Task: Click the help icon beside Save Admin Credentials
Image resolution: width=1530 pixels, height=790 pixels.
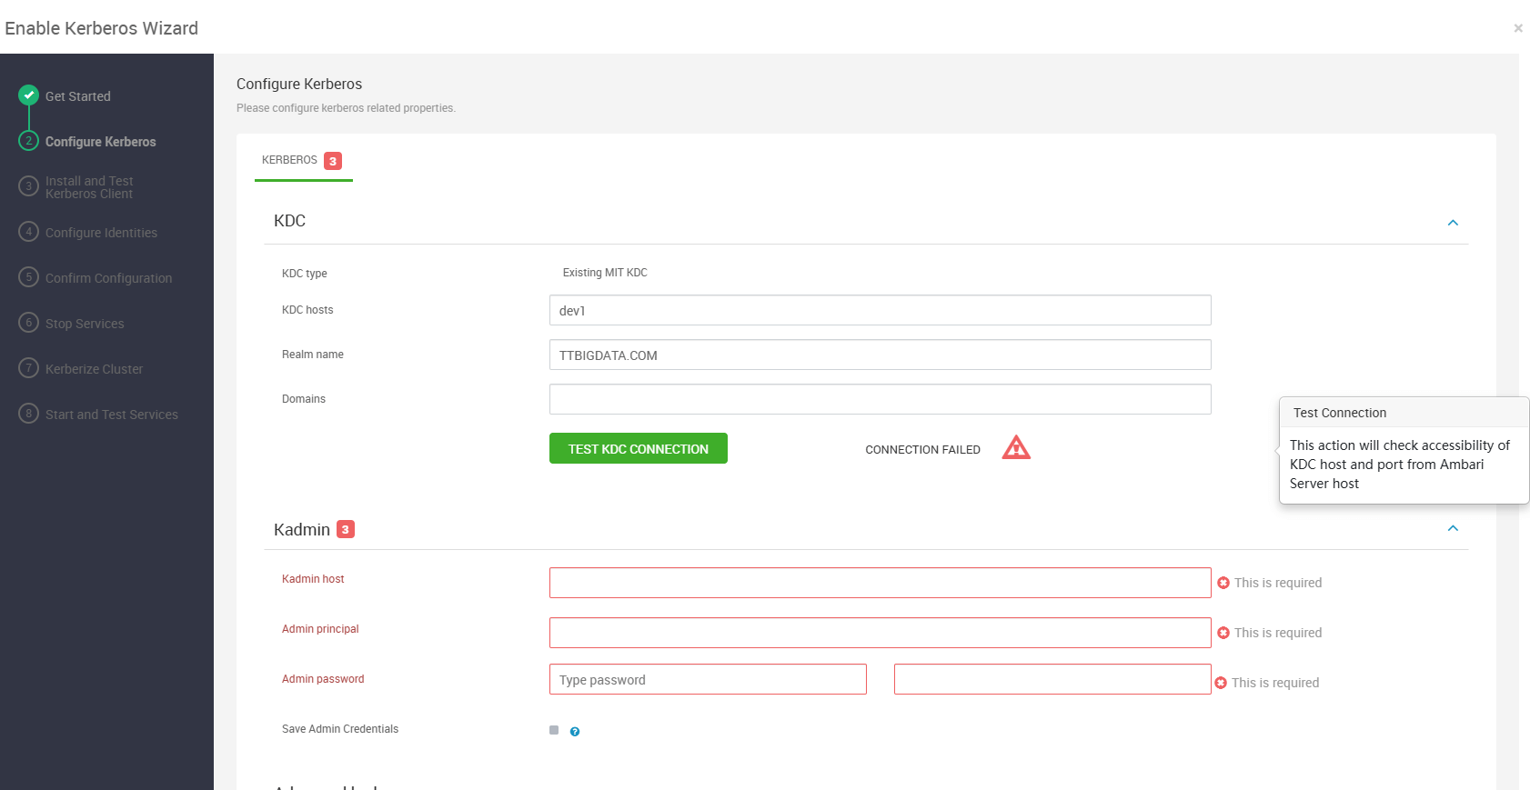Action: (x=575, y=732)
